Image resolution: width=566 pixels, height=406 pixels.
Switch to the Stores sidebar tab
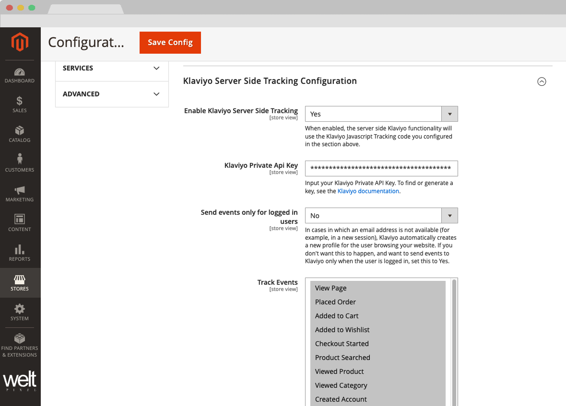click(x=20, y=283)
